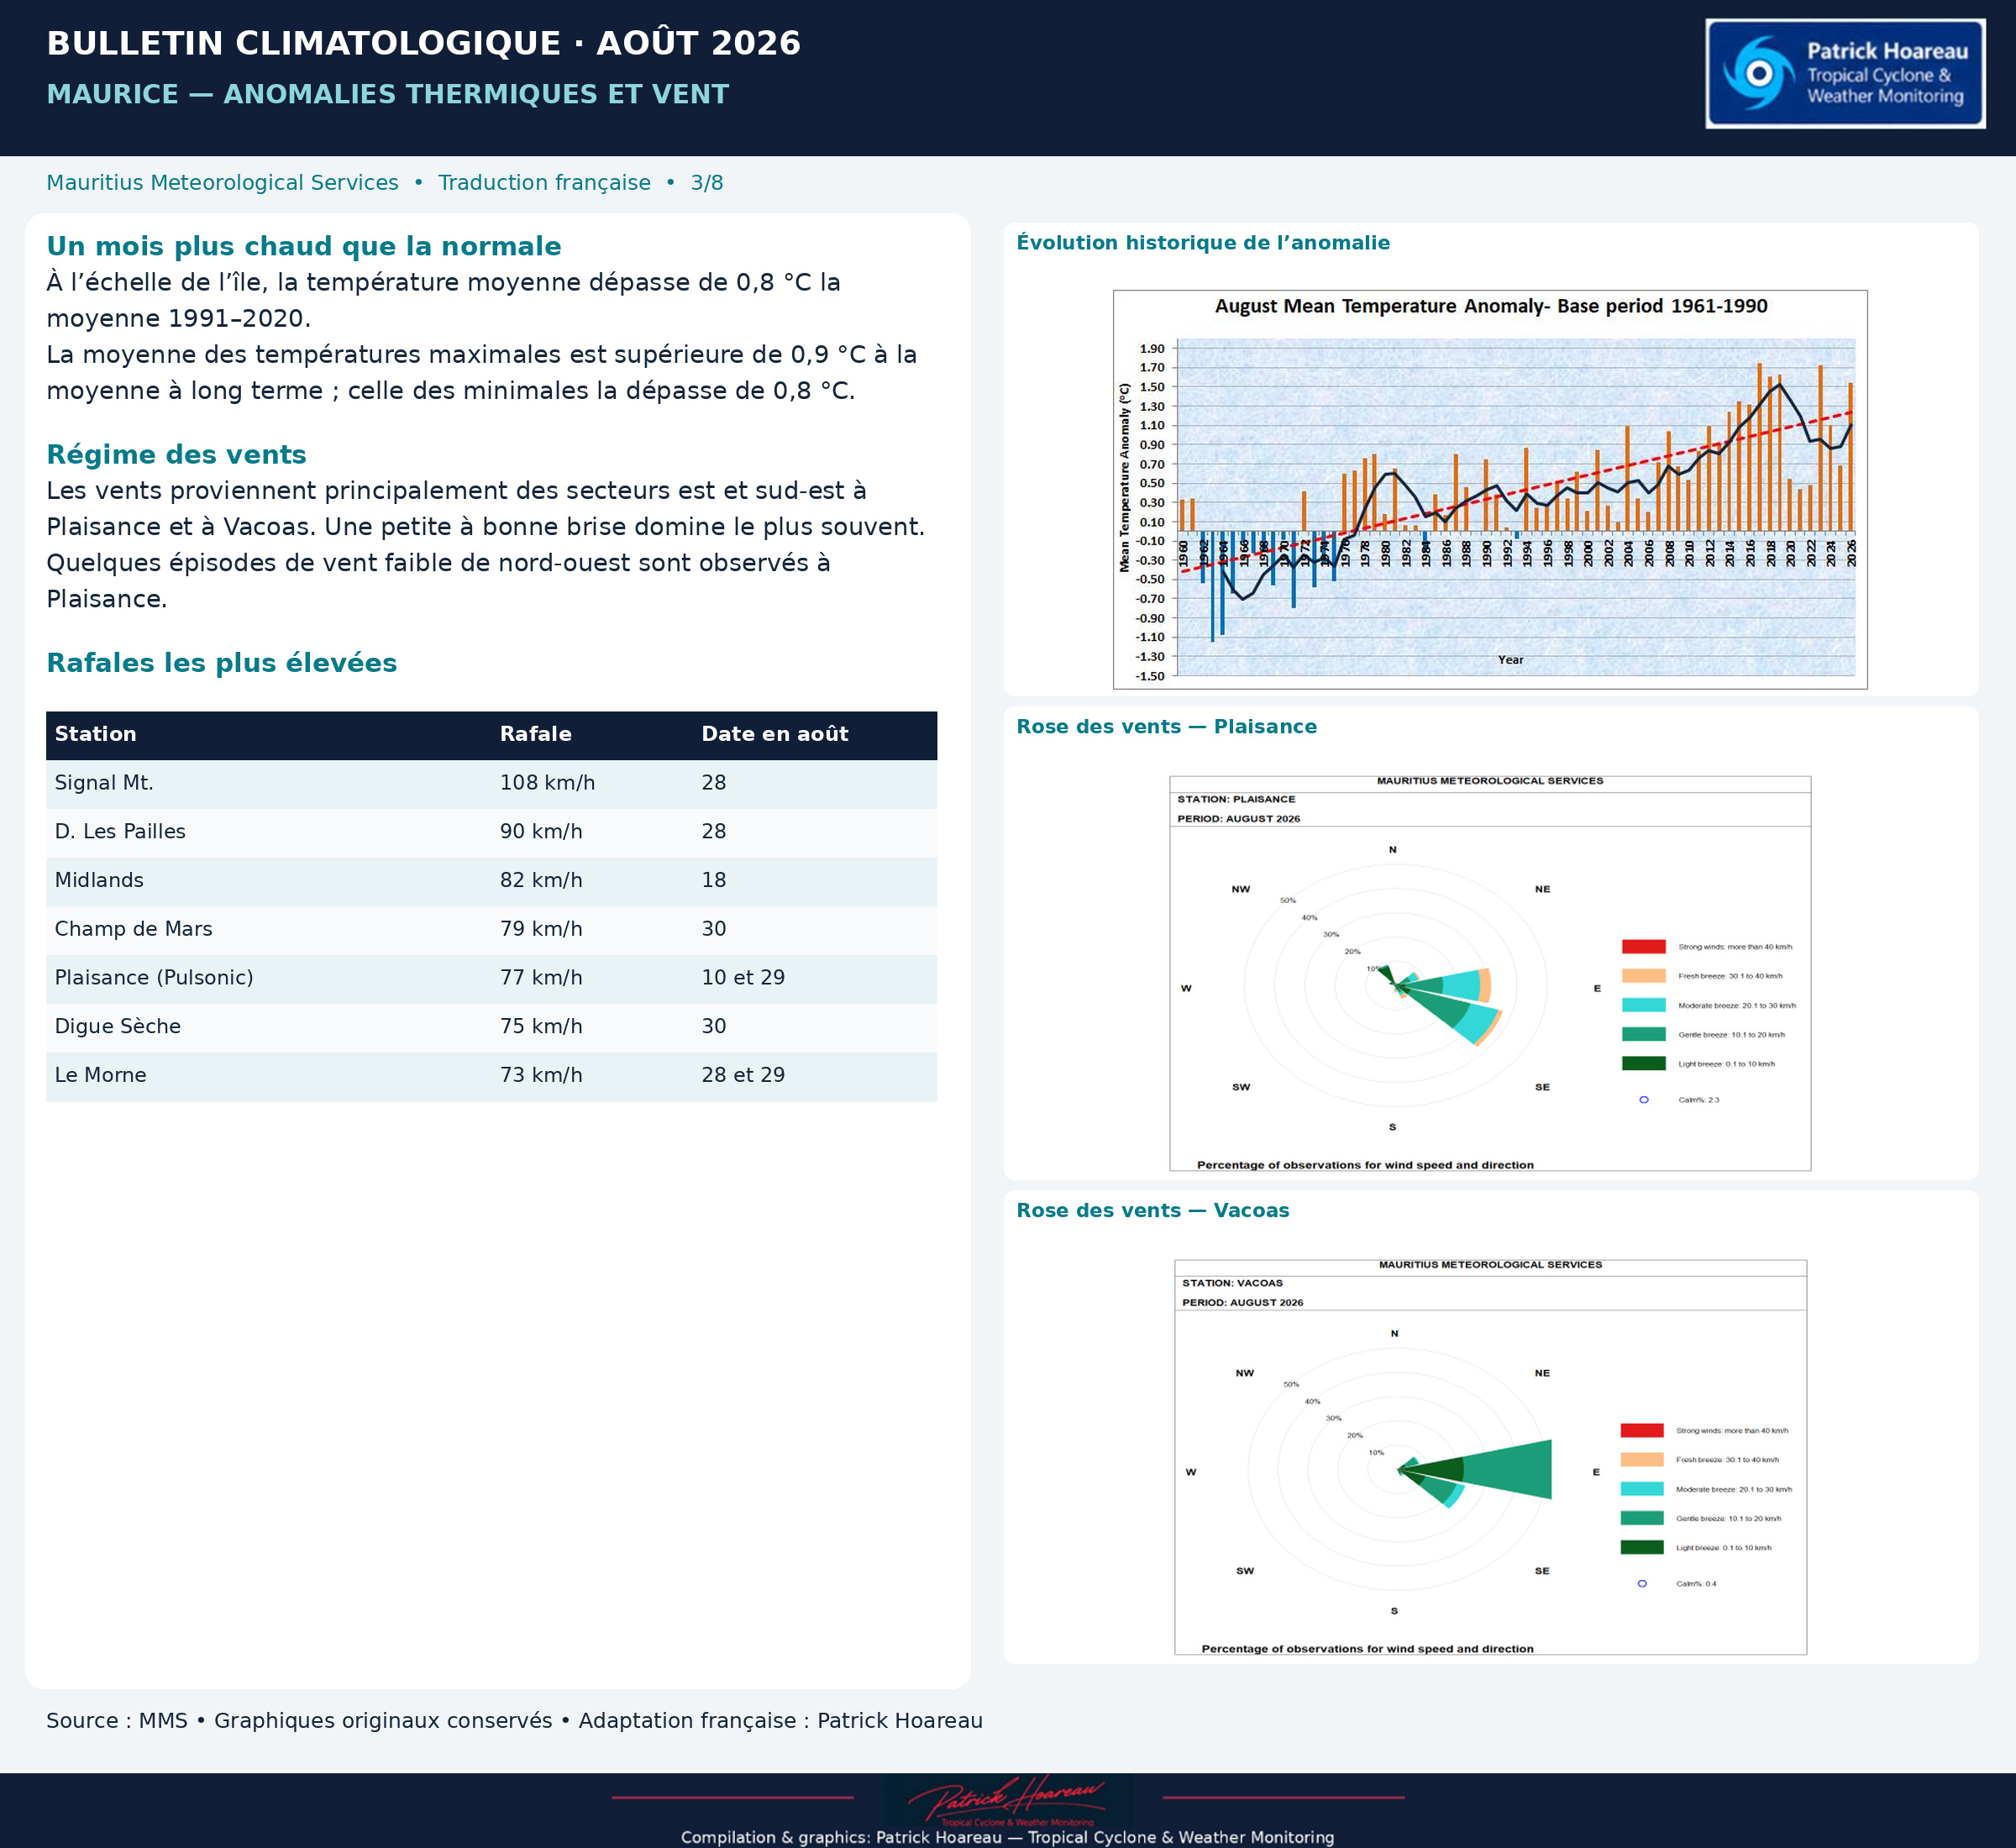This screenshot has height=1848, width=2016.
Task: Select the 'Digue Sèche' table cell
Action: (x=118, y=1027)
